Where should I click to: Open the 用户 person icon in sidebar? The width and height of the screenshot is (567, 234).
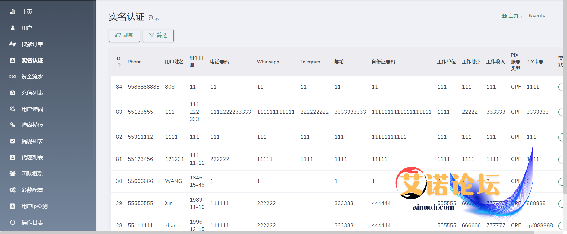[13, 28]
